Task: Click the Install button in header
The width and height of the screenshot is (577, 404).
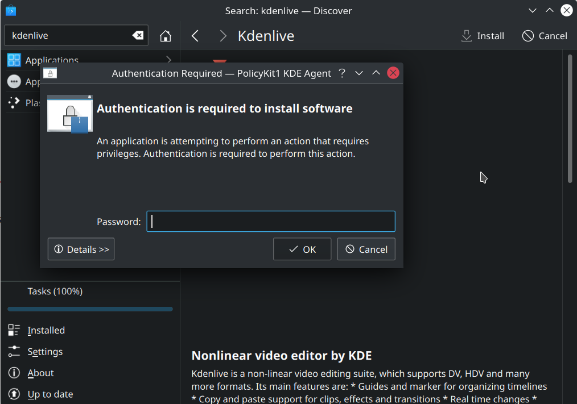Action: click(483, 36)
